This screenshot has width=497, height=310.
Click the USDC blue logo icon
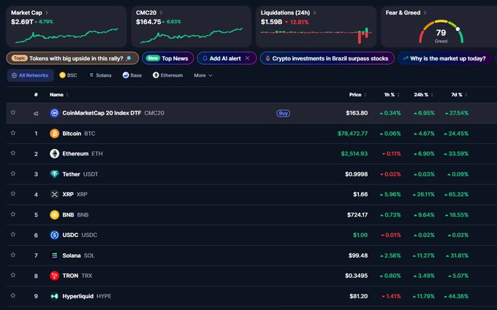pos(55,235)
